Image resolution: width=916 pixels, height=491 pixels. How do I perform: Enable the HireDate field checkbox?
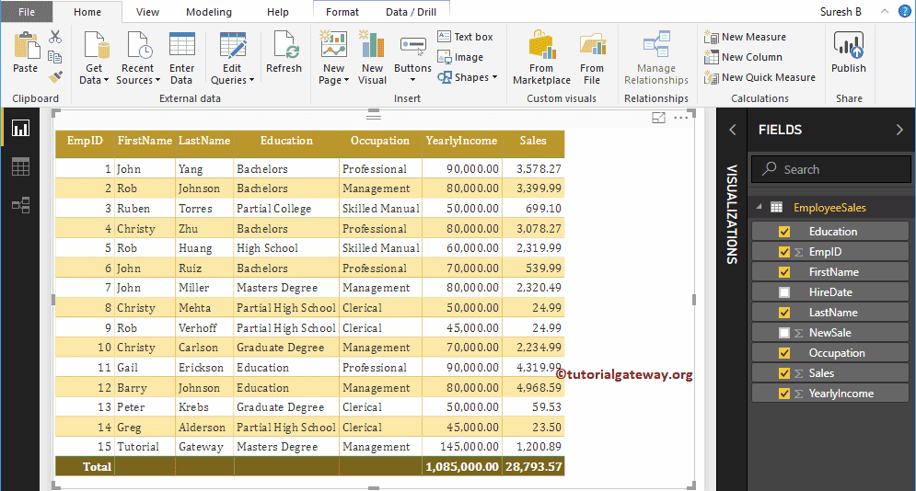(x=784, y=292)
